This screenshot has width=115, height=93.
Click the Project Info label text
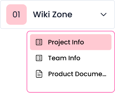(66, 42)
